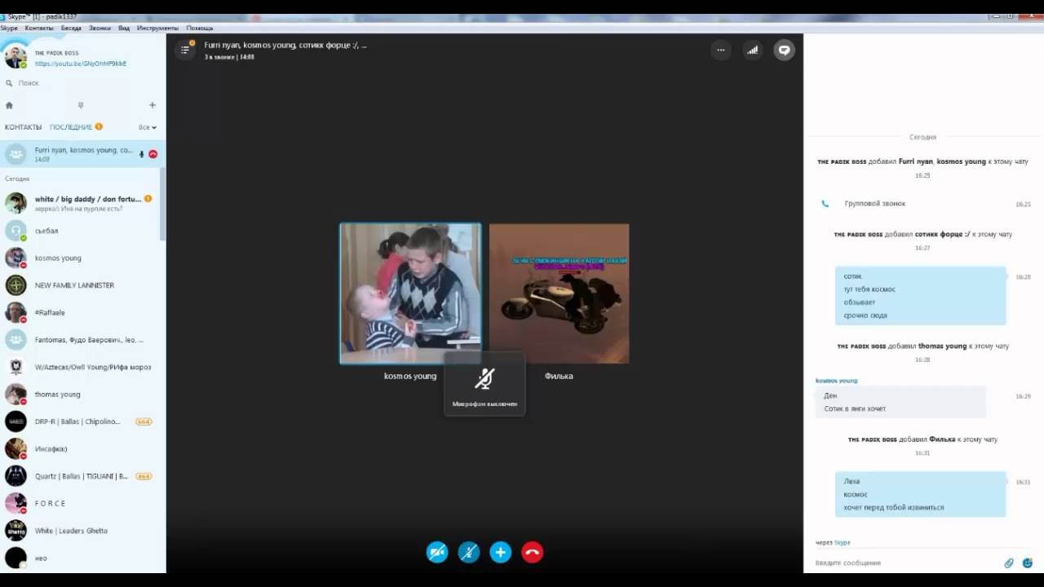Image resolution: width=1044 pixels, height=587 pixels.
Task: Add people with the round plus call button
Action: pos(500,552)
